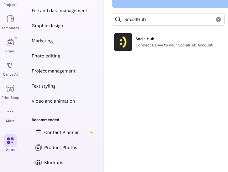228x172 pixels.
Task: Choose the Graphic design category
Action: click(47, 26)
